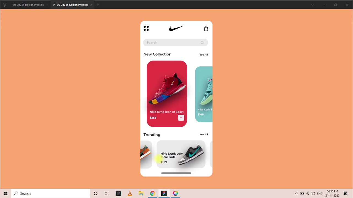Open See All for New Collection
This screenshot has width=353, height=198.
point(204,54)
